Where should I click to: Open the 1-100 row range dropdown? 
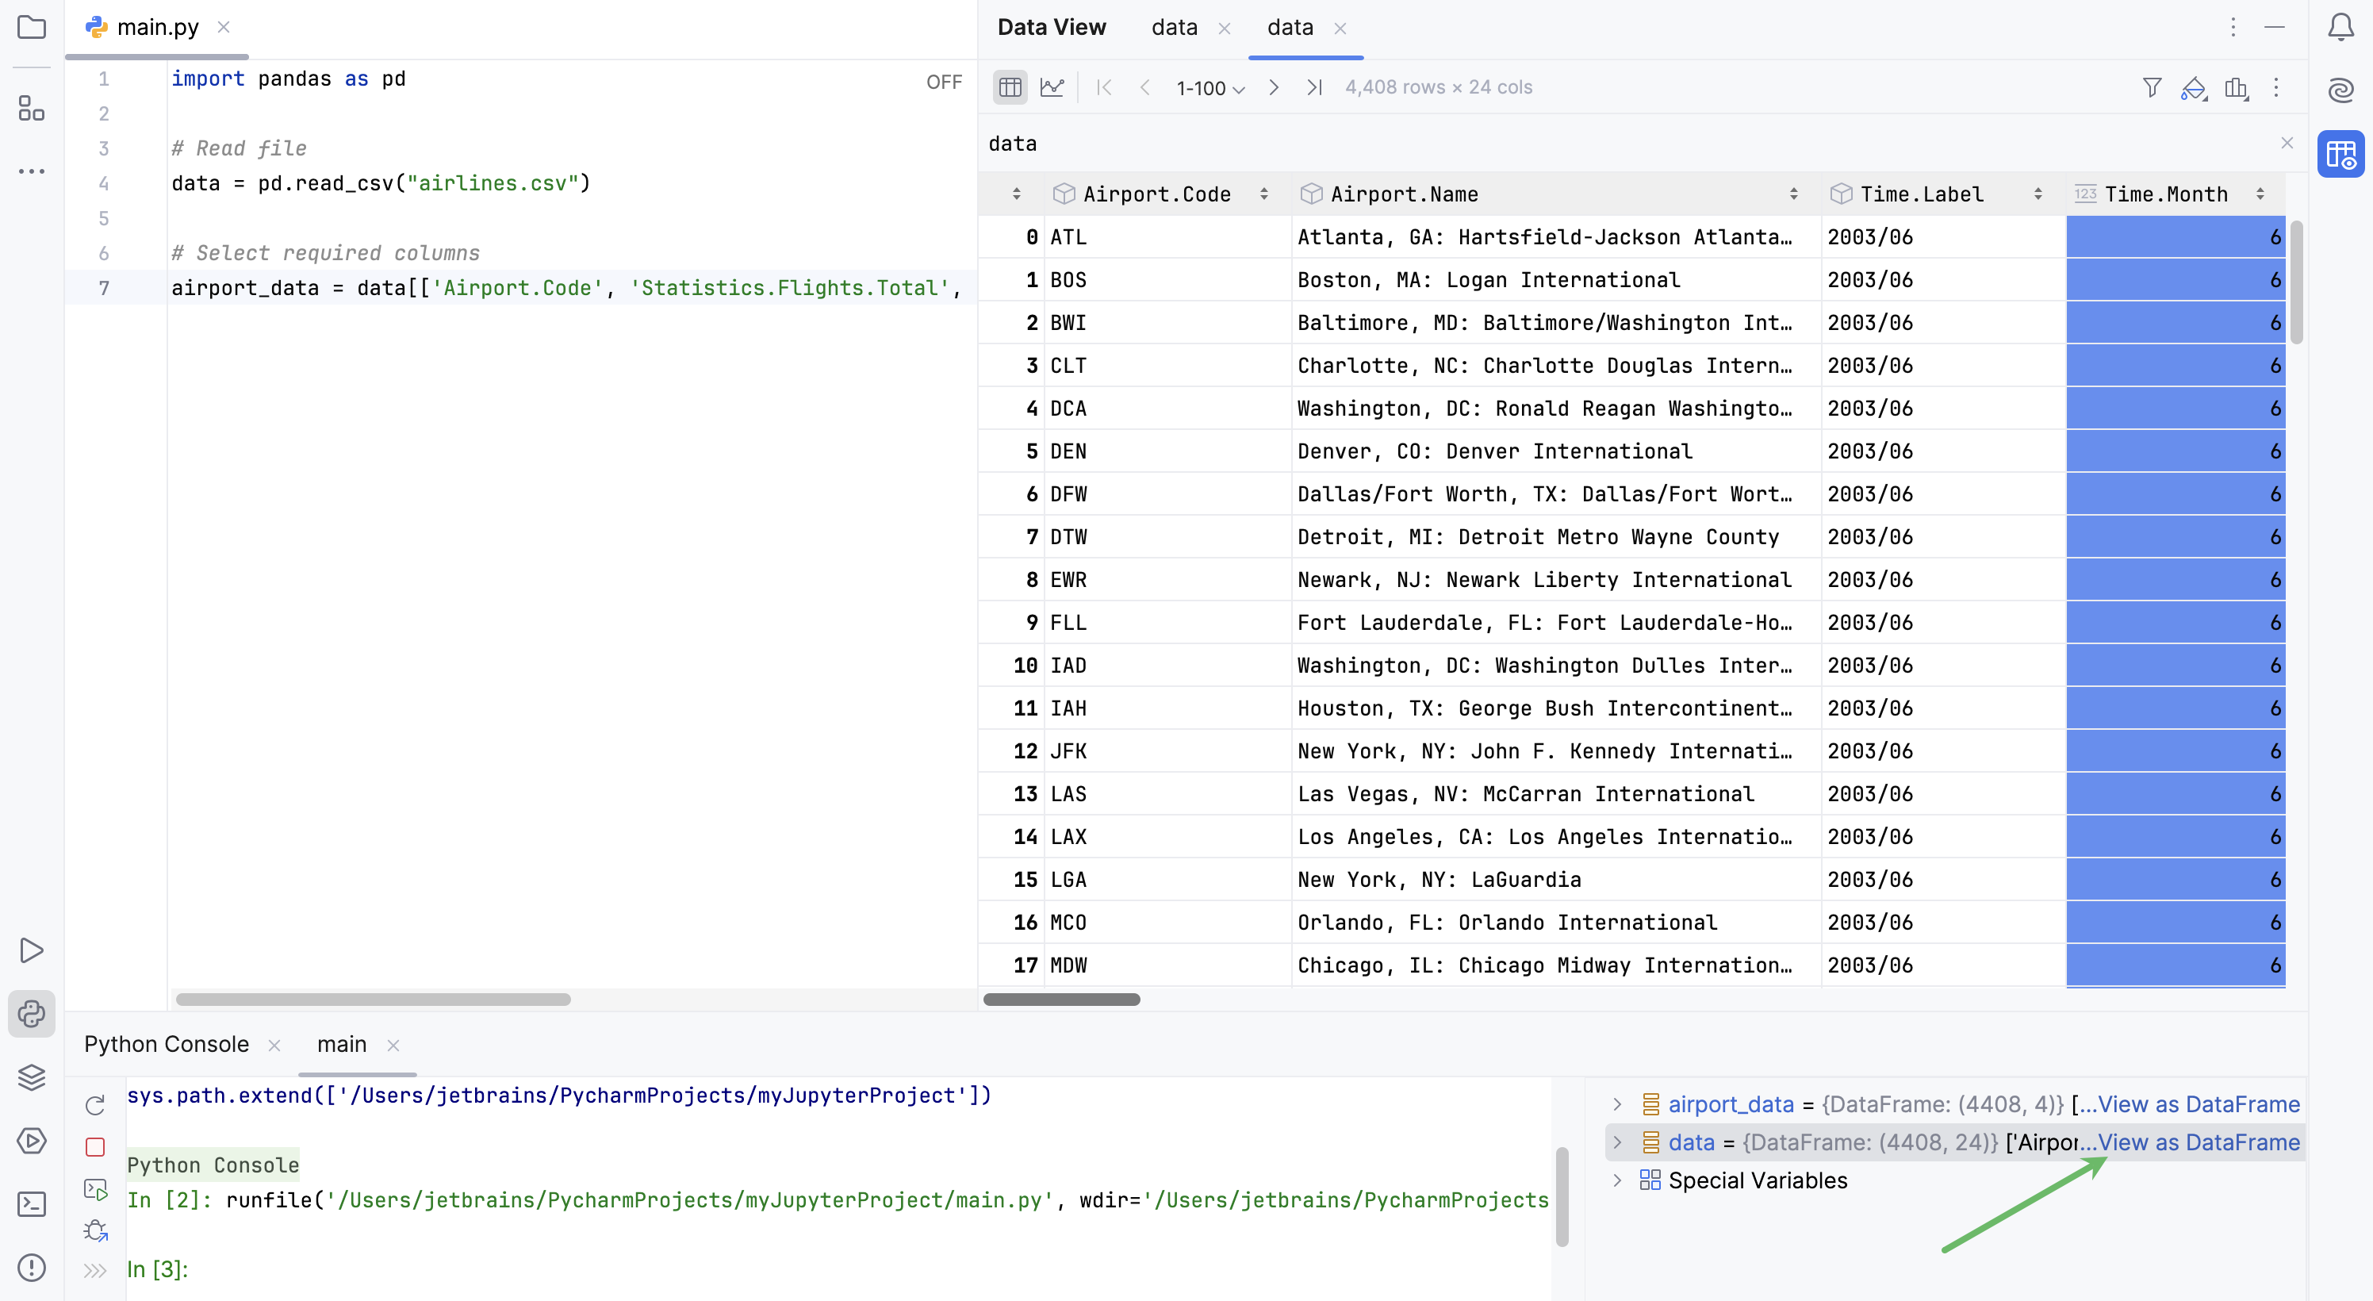pos(1210,87)
